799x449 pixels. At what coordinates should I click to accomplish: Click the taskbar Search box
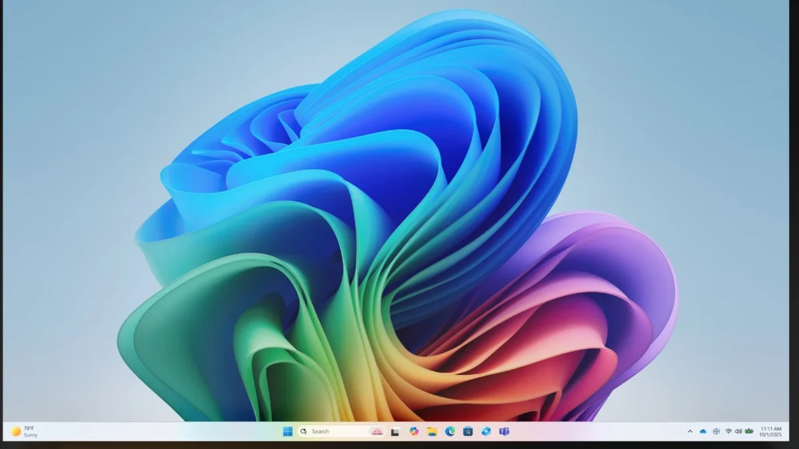click(342, 431)
